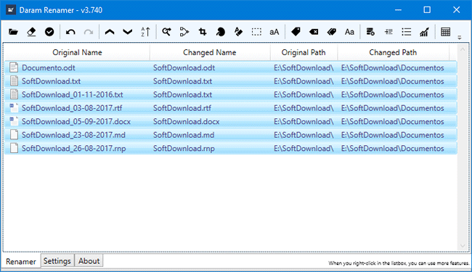The width and height of the screenshot is (472, 272).
Task: Click the Daram Renamer title bar app icon
Action: click(x=11, y=10)
